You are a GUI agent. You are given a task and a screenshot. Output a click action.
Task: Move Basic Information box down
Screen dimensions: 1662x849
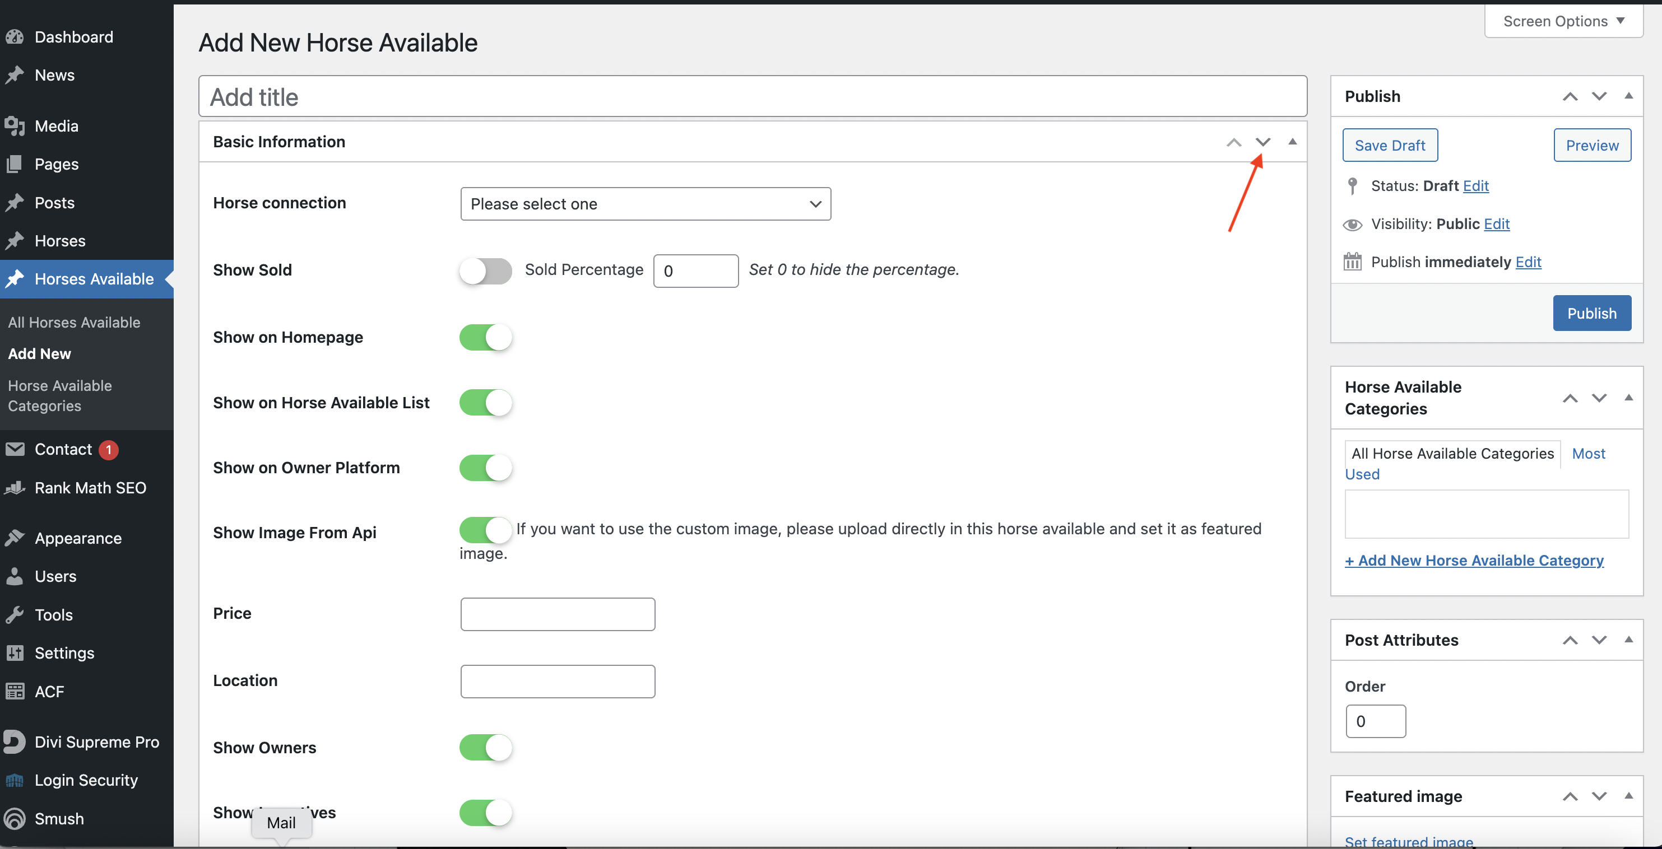[1262, 142]
